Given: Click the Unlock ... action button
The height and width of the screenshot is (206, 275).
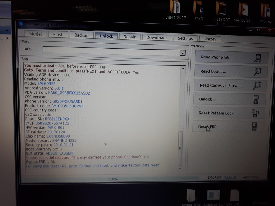Looking at the screenshot, I should tap(229, 99).
